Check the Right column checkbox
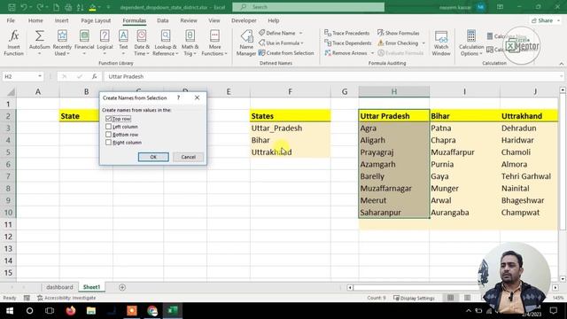 coord(108,143)
